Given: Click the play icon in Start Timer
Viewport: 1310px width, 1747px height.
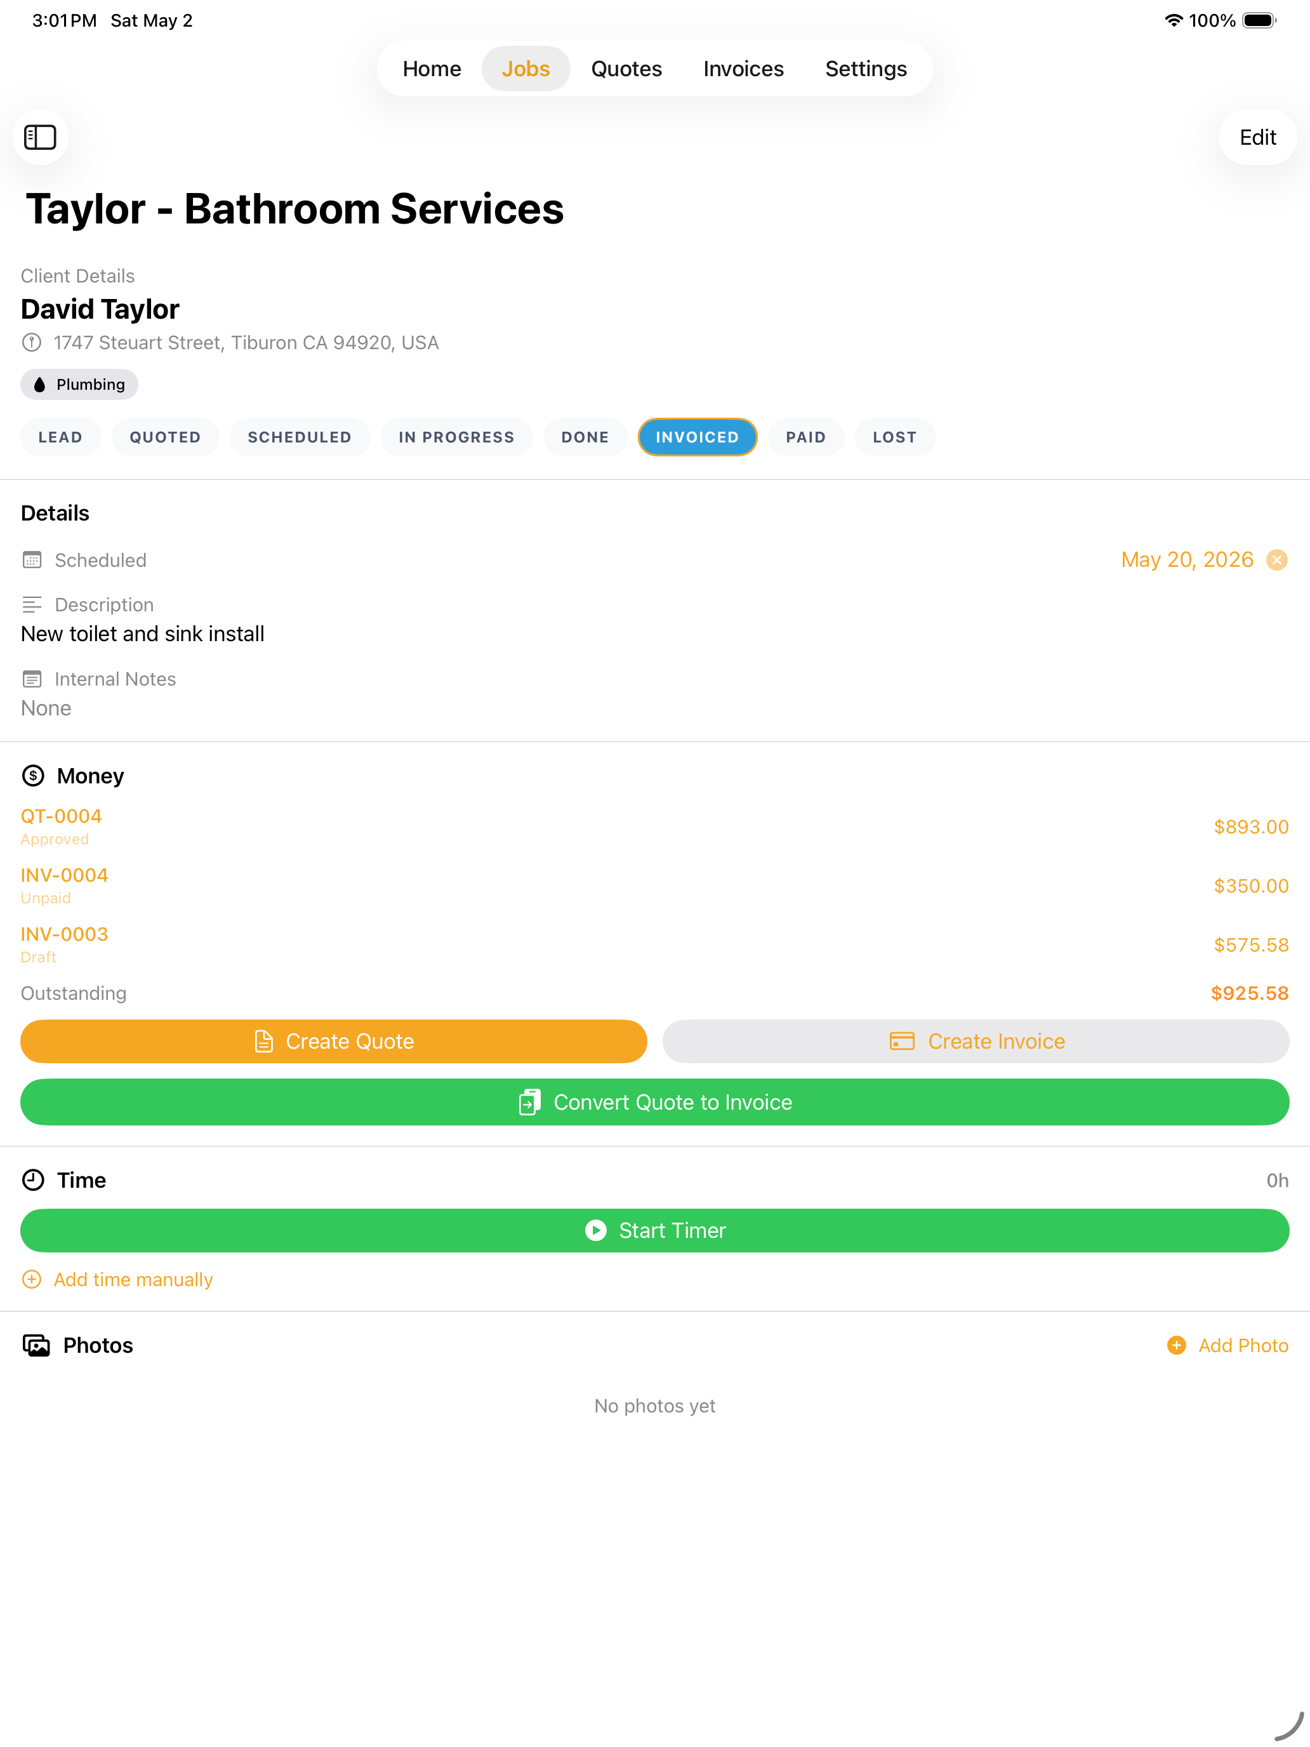Looking at the screenshot, I should point(596,1230).
